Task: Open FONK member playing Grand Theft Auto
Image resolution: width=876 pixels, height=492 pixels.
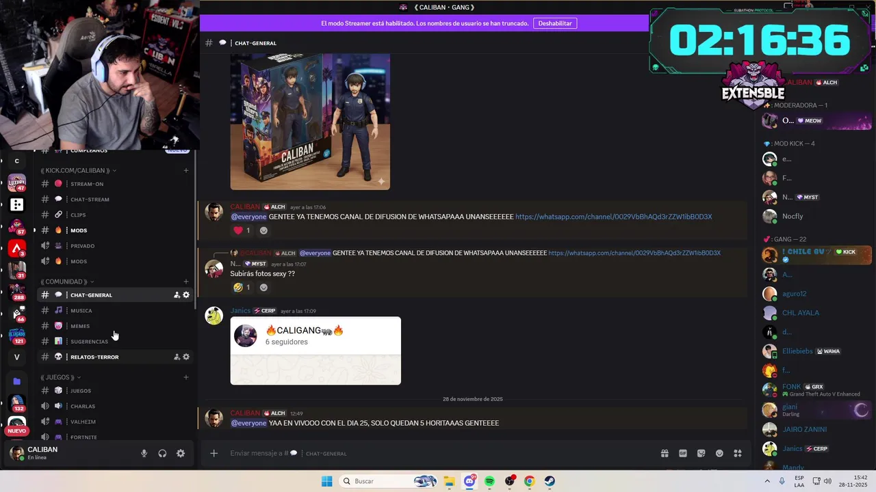Action: pyautogui.click(x=816, y=389)
